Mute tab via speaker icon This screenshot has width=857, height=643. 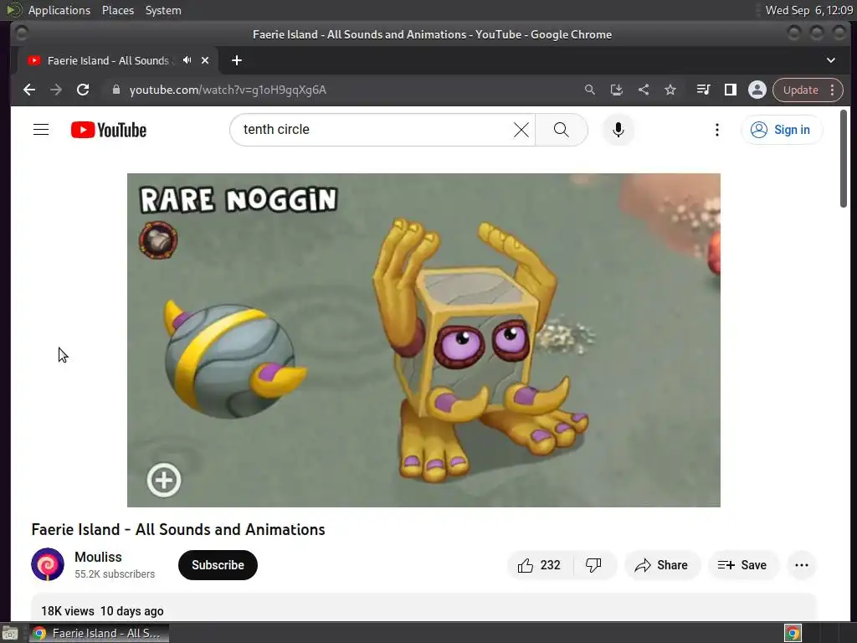click(187, 60)
